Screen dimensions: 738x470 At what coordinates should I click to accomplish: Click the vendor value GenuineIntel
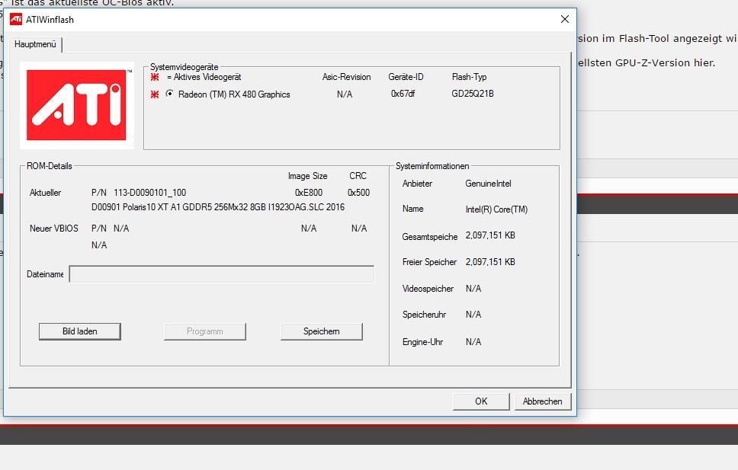[488, 184]
